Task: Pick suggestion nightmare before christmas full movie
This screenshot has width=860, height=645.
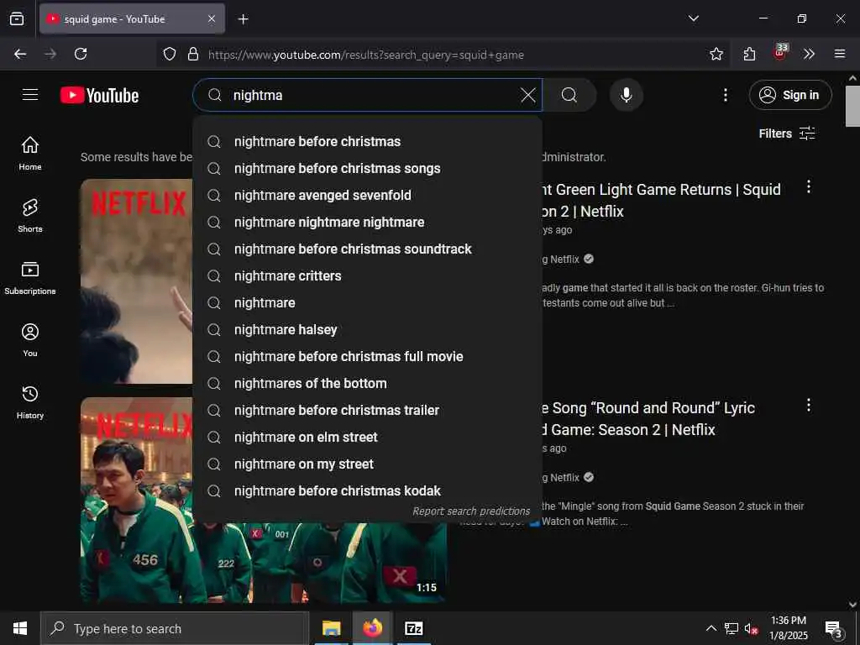Action: click(368, 356)
